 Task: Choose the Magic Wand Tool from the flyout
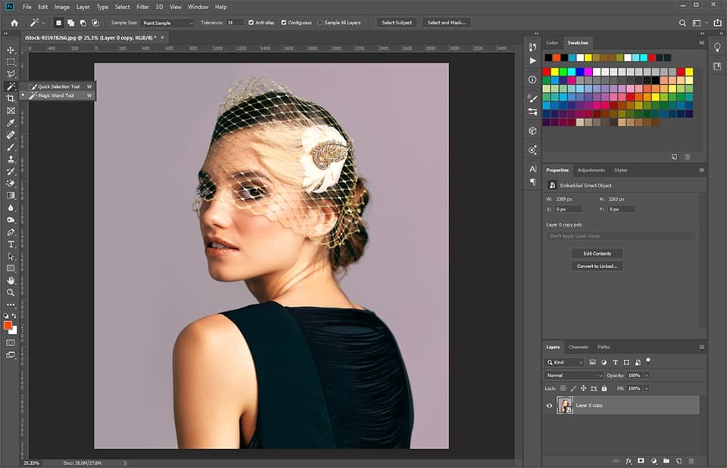(59, 95)
